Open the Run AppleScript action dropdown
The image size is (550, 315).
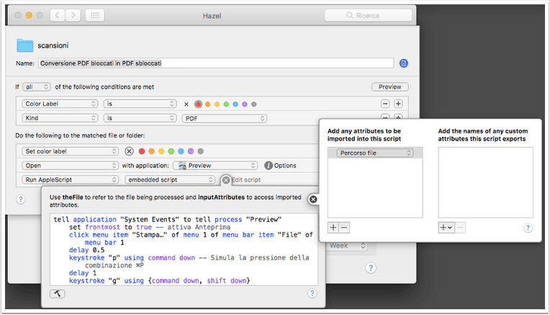click(70, 179)
